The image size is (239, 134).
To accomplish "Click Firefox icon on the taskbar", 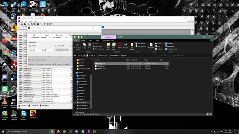I will click(58, 131).
